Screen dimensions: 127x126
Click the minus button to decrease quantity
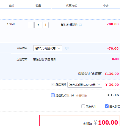31,25
